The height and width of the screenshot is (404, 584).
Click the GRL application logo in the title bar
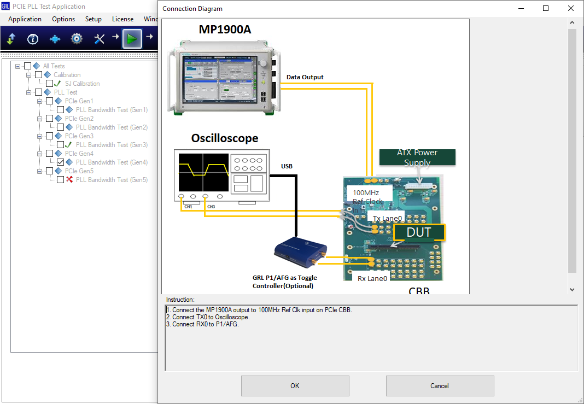(5, 6)
